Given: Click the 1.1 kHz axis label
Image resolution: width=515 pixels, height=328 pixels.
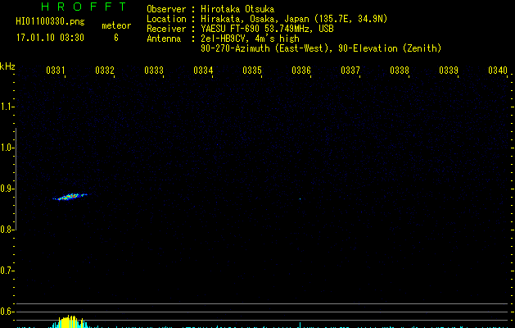Looking at the screenshot, I should tap(7, 107).
